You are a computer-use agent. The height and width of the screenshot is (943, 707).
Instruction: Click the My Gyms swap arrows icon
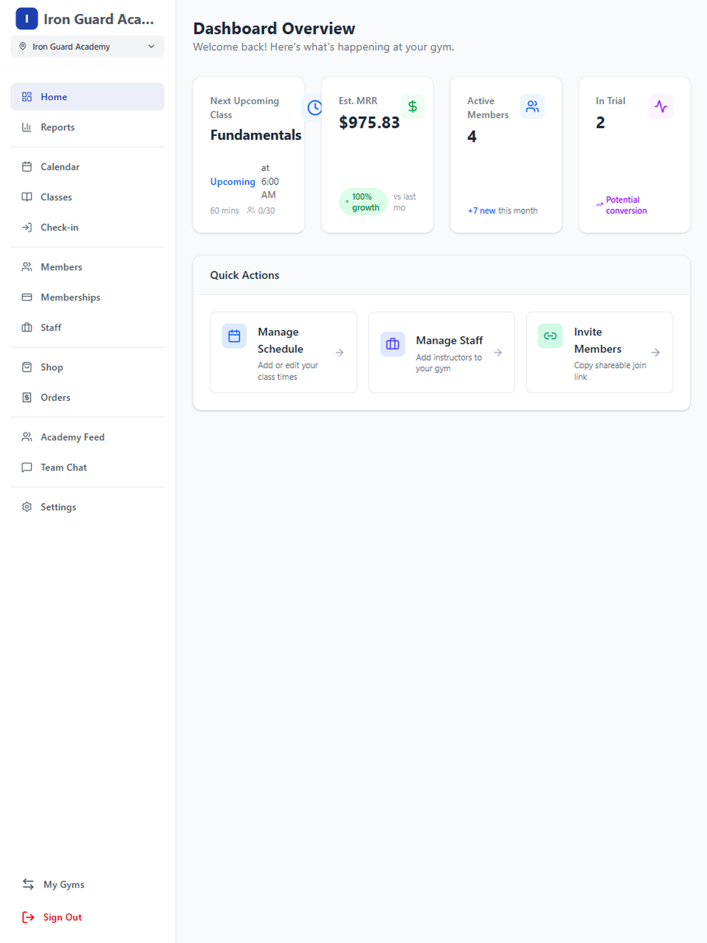(28, 884)
